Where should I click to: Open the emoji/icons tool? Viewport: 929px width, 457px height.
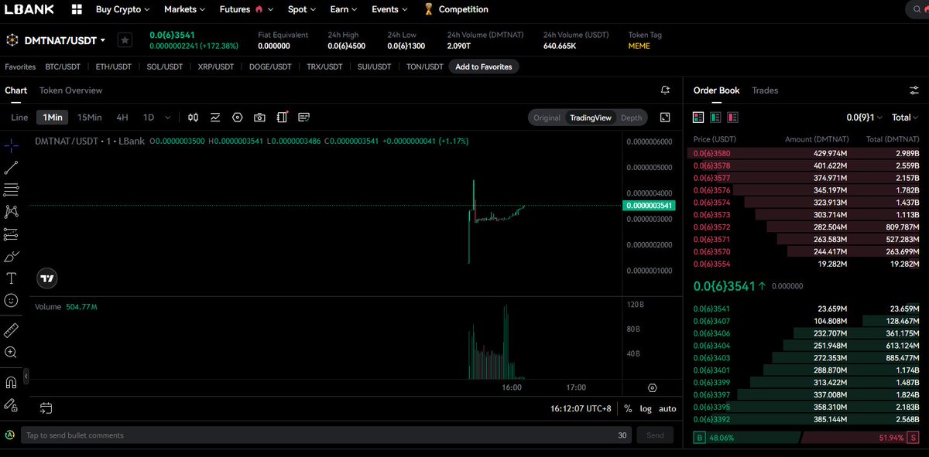11,300
